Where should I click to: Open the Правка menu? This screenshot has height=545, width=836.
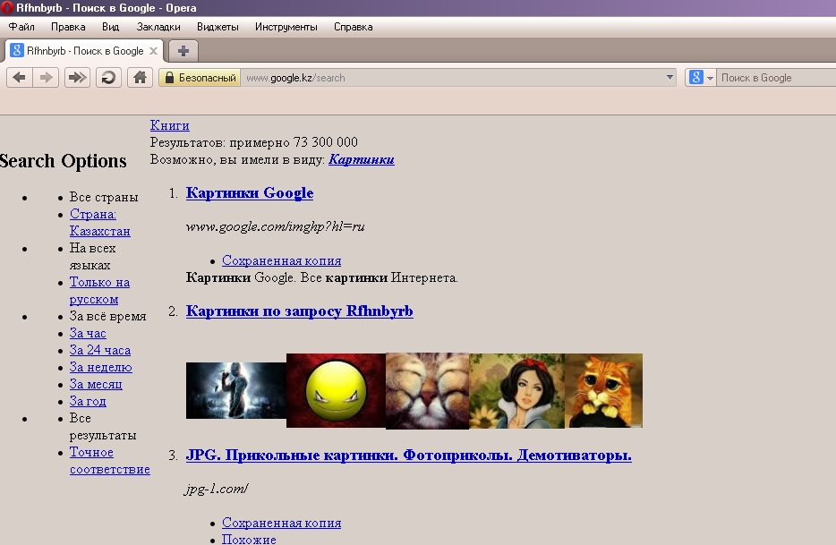point(68,27)
